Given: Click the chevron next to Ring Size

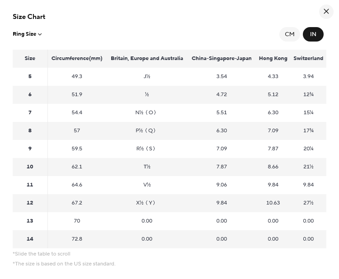Looking at the screenshot, I should [x=40, y=34].
